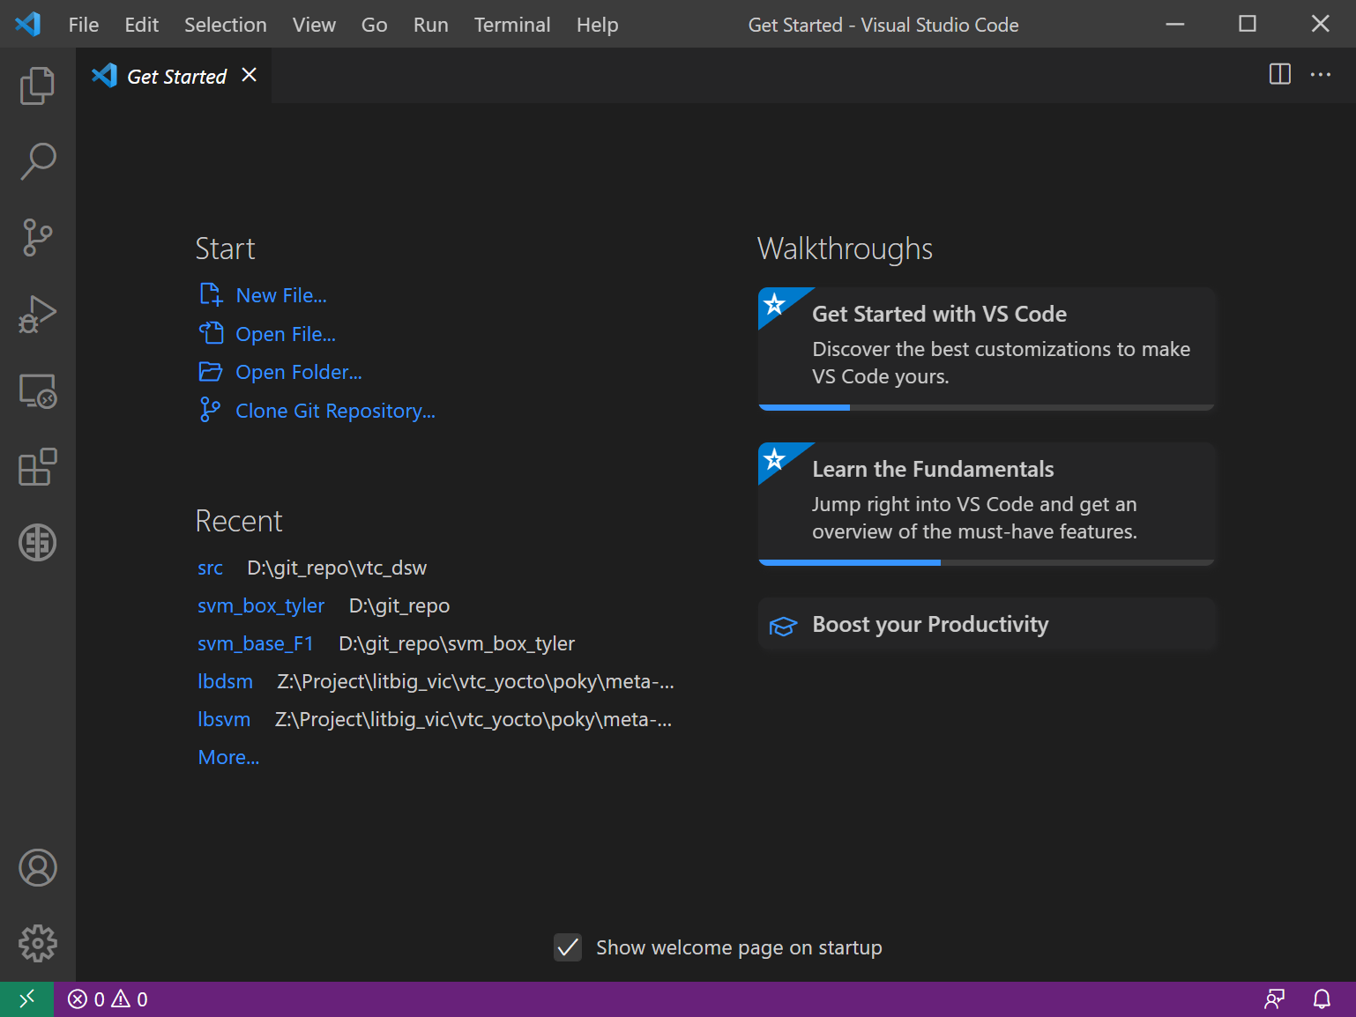The image size is (1356, 1017).
Task: Click the star badge on Get Started with VS Code
Action: tap(775, 304)
